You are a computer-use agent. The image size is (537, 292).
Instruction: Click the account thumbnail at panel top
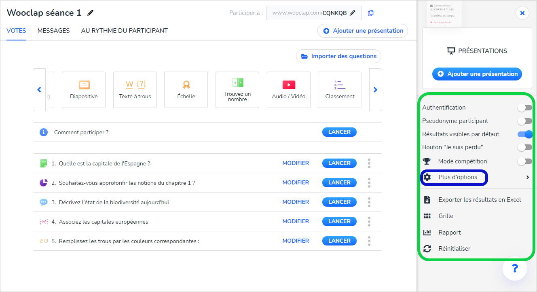pos(444,13)
